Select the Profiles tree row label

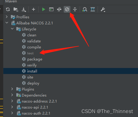point(23,17)
